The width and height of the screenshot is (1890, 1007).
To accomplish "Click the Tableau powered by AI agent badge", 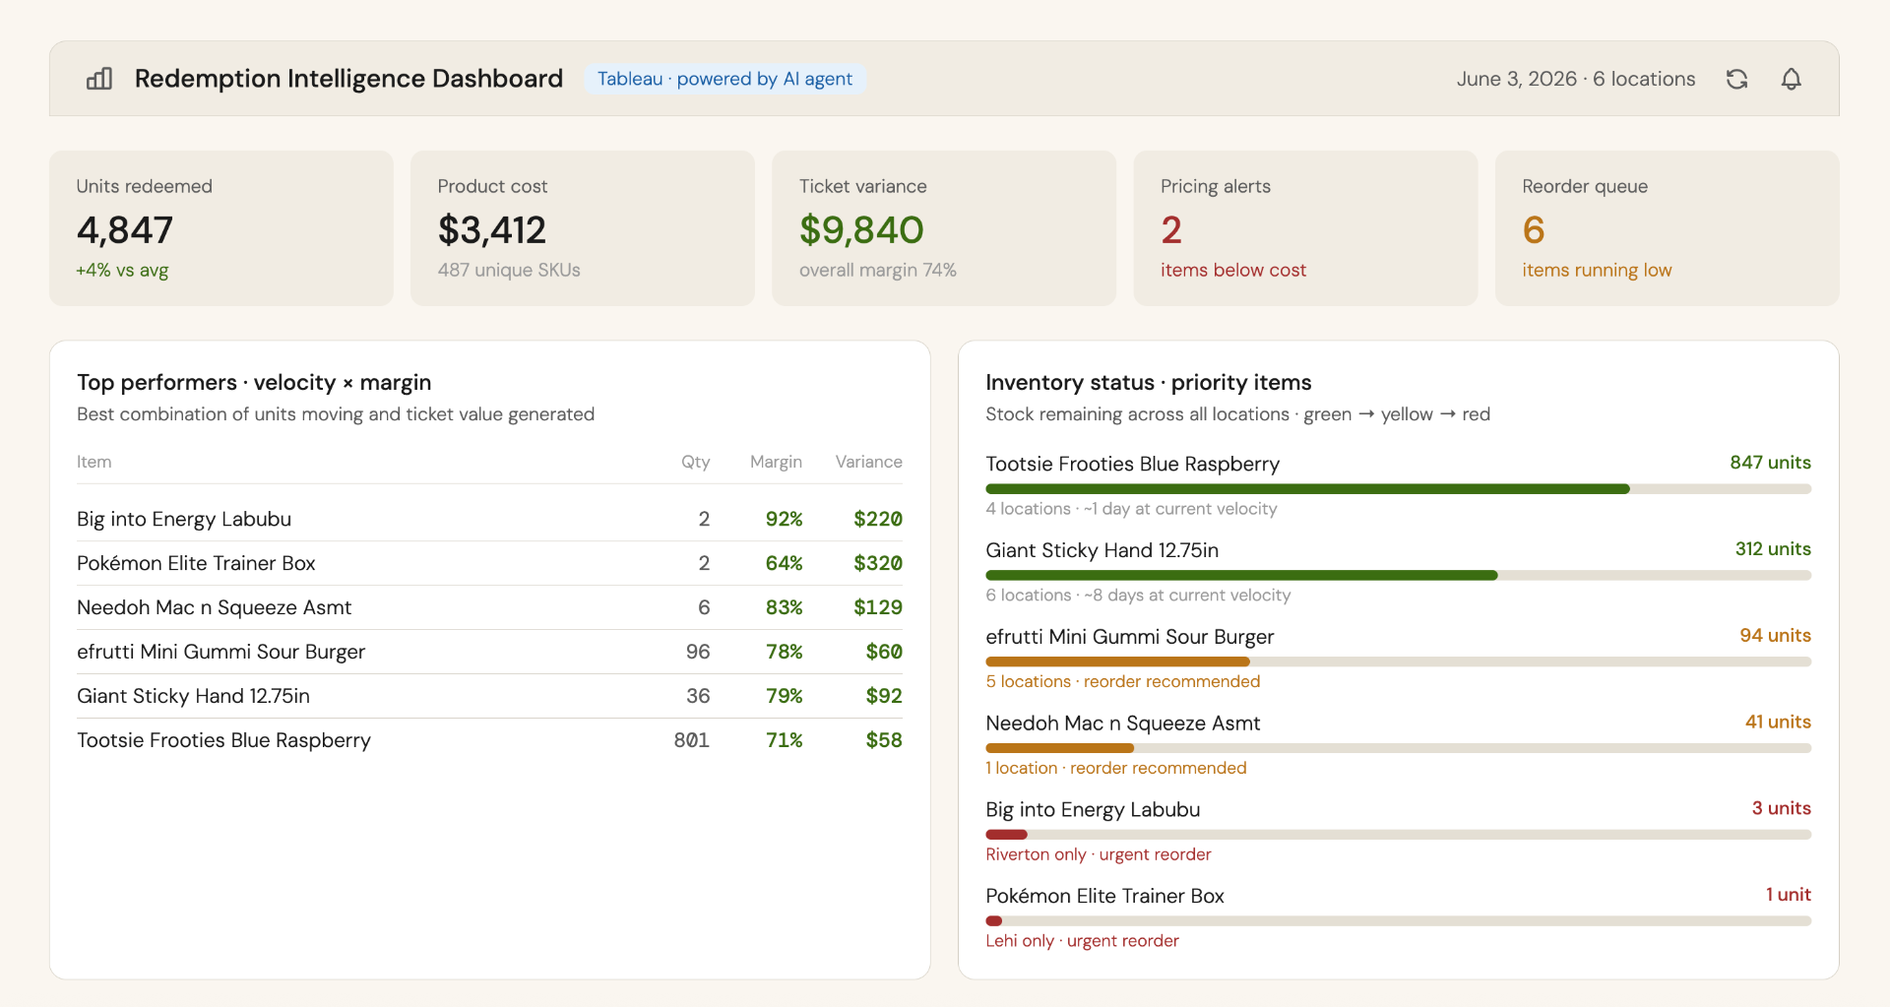I will click(x=724, y=79).
